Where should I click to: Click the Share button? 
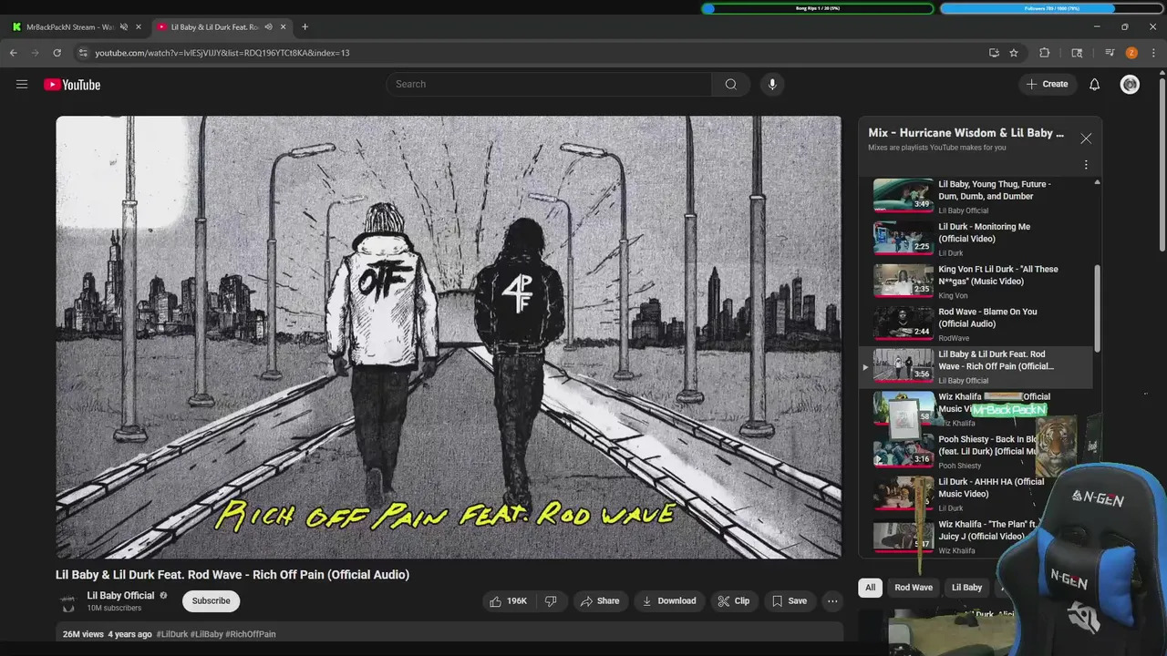click(599, 600)
